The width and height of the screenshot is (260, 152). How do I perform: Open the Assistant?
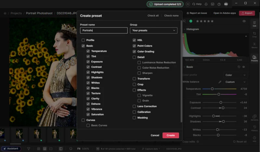click(x=11, y=148)
